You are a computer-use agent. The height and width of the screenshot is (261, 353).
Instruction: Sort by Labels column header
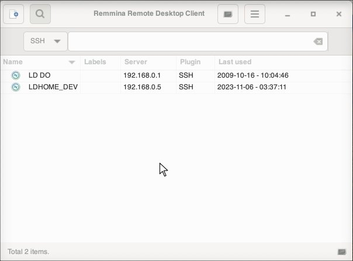[x=95, y=62]
